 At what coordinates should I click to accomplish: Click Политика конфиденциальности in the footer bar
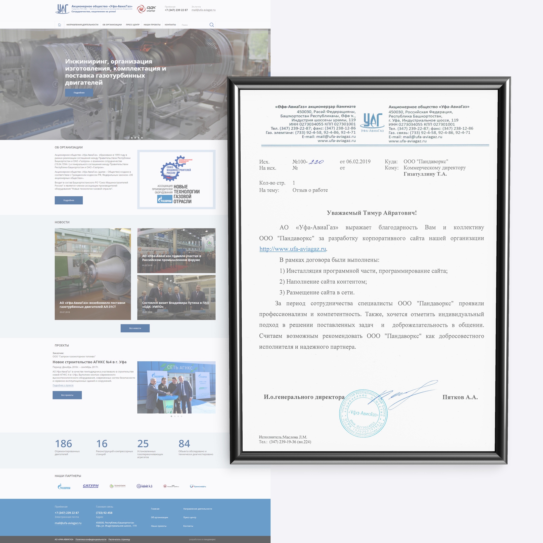point(91,539)
